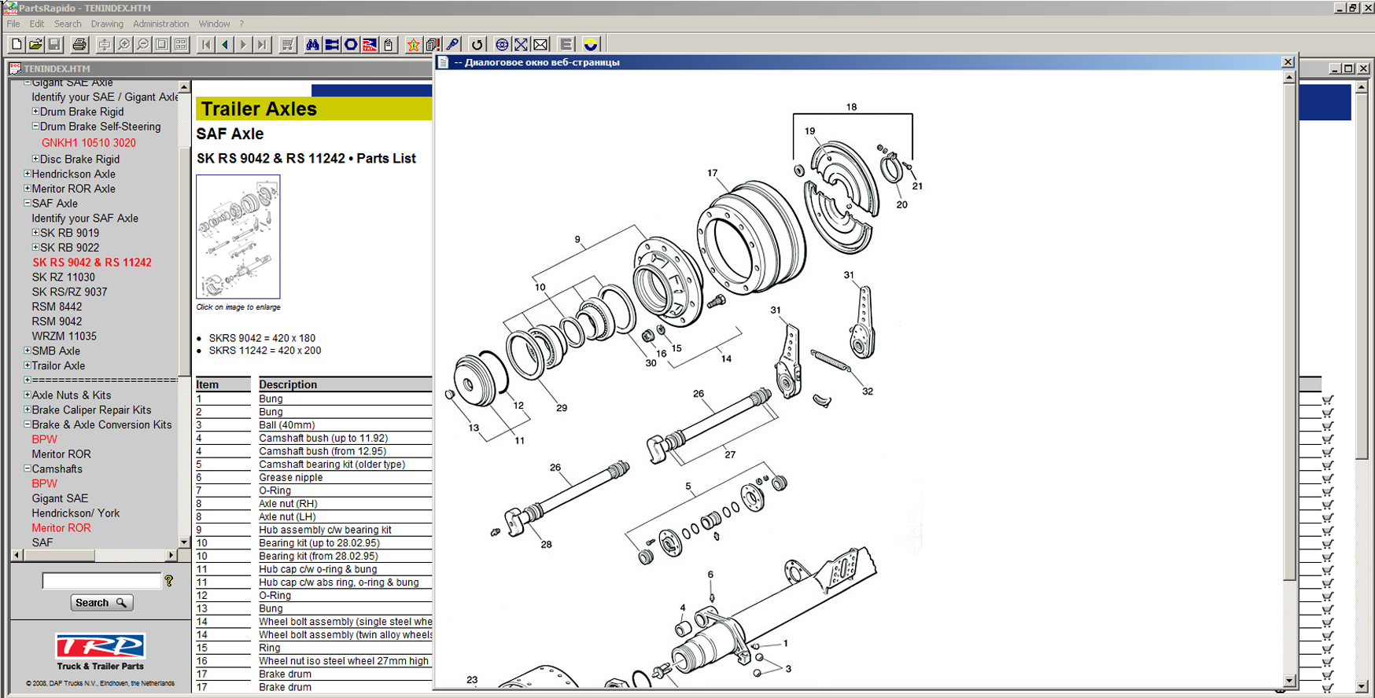Click the yellow question mark help icon
1375x698 pixels.
click(x=168, y=581)
